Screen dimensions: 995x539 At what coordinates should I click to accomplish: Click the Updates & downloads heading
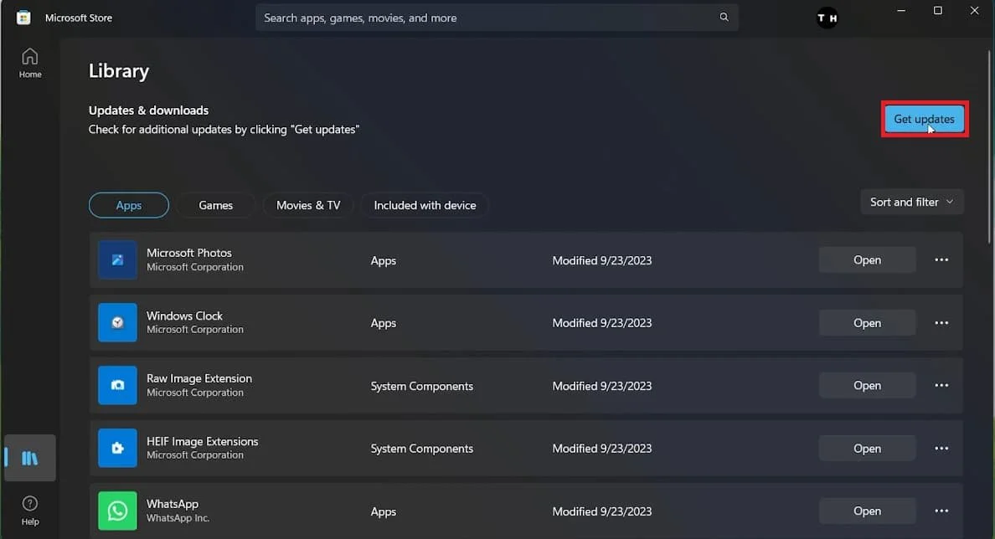[x=148, y=110]
